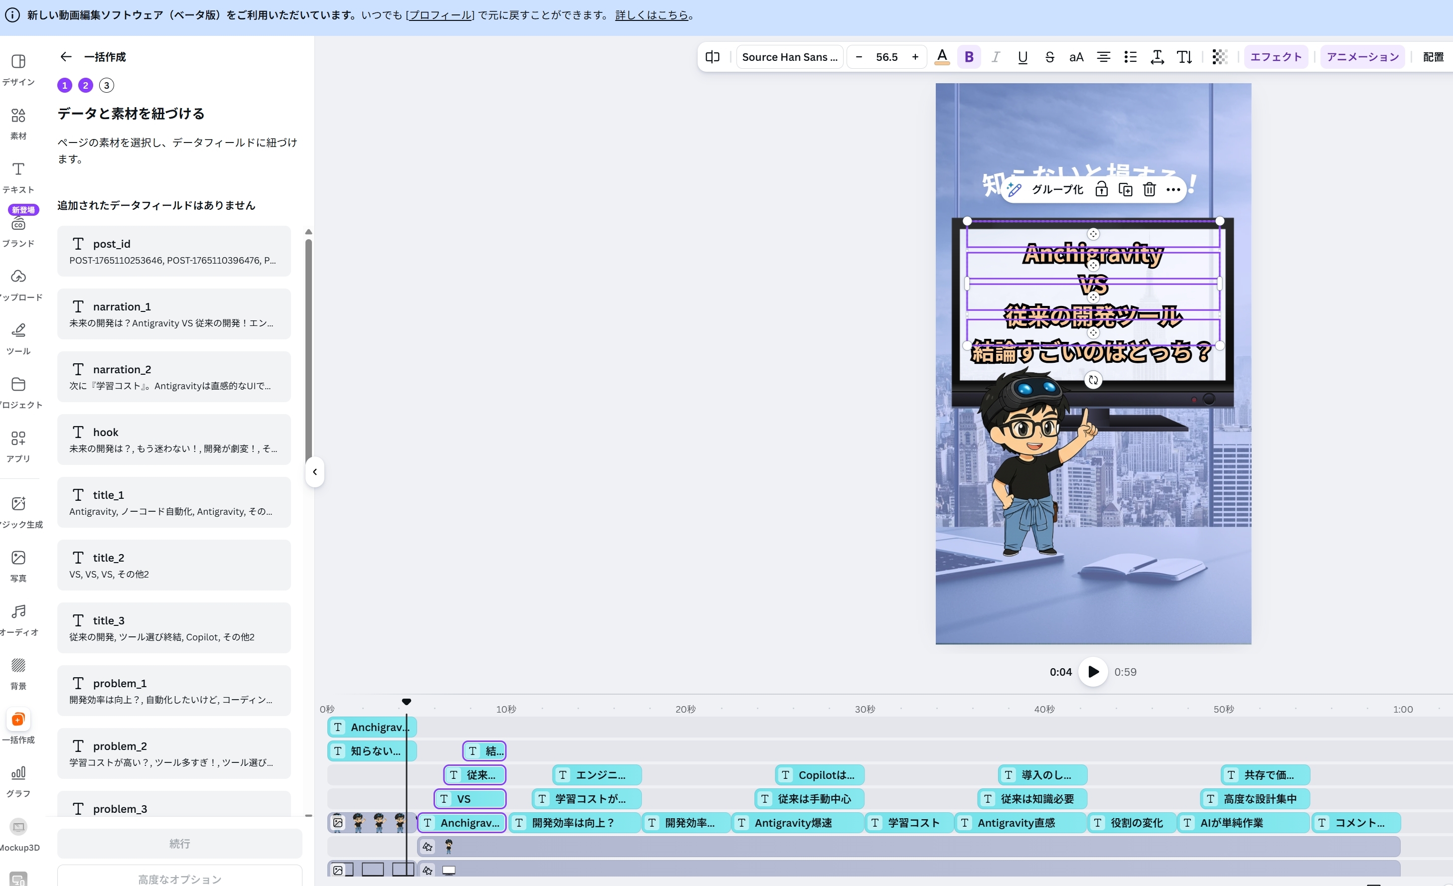Open the アニメーション tab

tap(1362, 57)
